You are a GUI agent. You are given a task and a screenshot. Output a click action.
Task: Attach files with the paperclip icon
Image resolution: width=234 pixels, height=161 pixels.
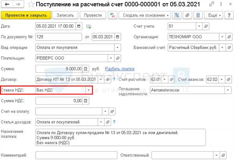click(x=188, y=15)
